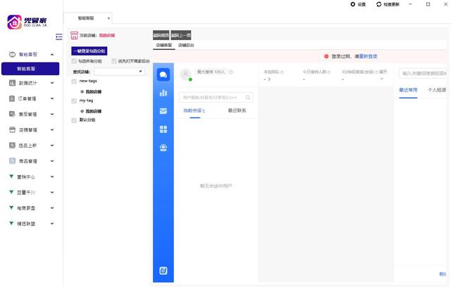
Task: Toggle the 优先打开商家后台 checkbox
Action: (x=114, y=61)
